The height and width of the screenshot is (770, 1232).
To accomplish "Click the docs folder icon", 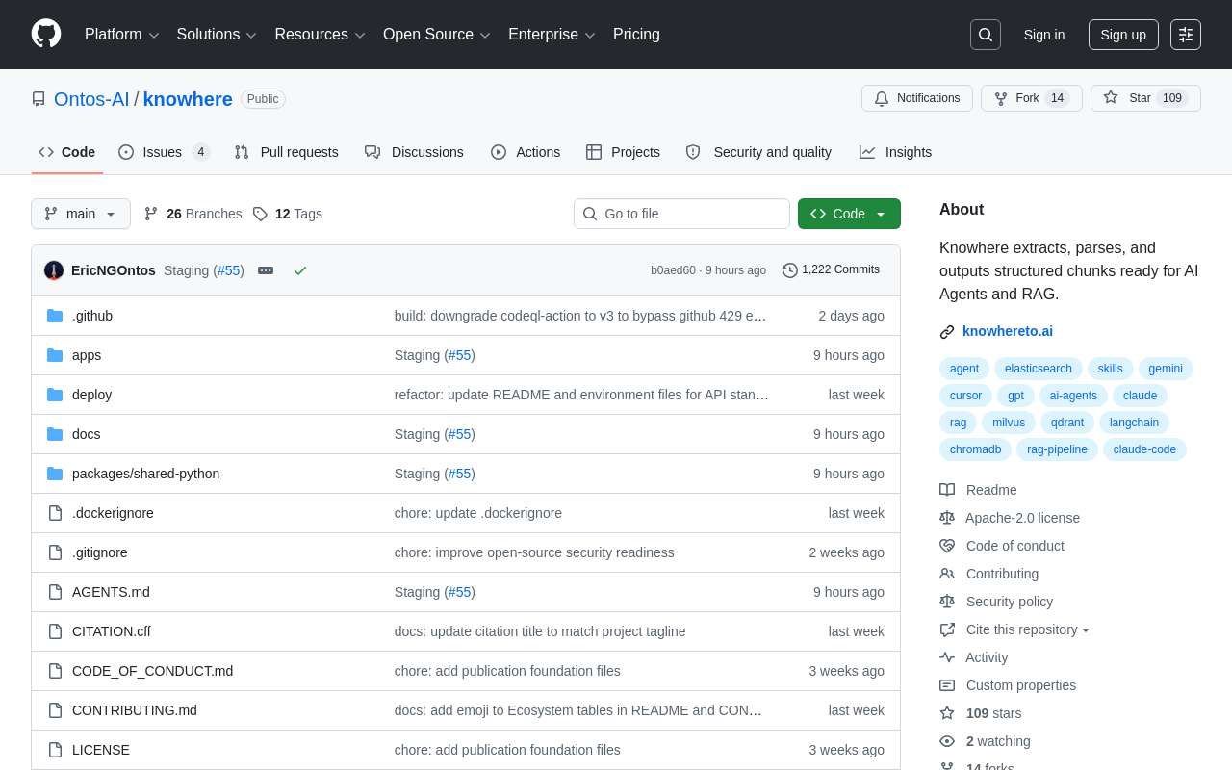I will point(55,434).
